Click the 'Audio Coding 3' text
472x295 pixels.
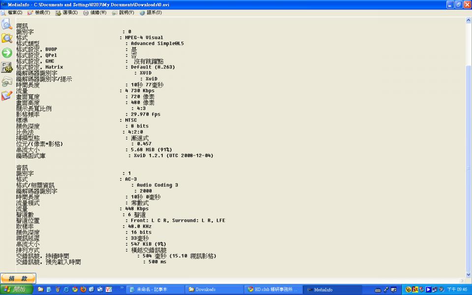(157, 185)
